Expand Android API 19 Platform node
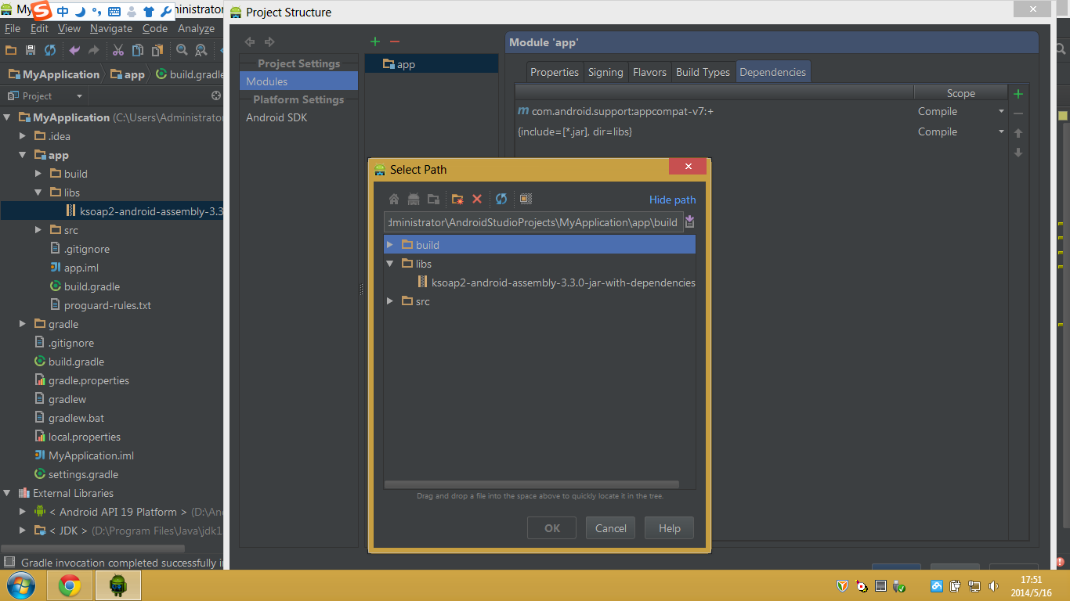This screenshot has width=1070, height=601. [x=23, y=512]
